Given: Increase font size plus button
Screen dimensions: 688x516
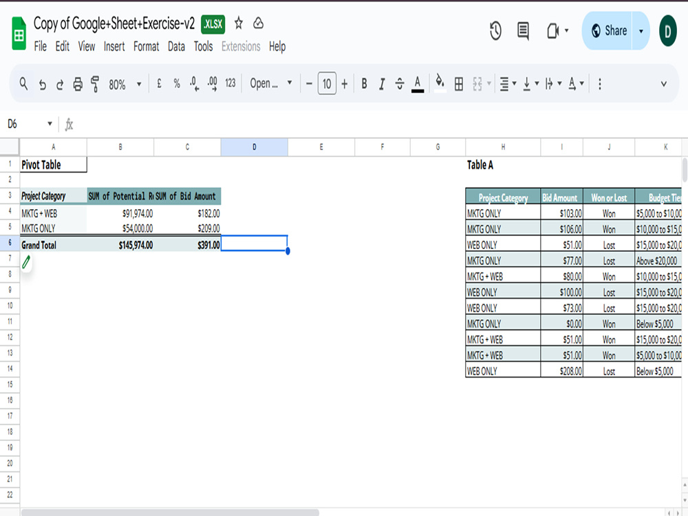Looking at the screenshot, I should pos(345,83).
